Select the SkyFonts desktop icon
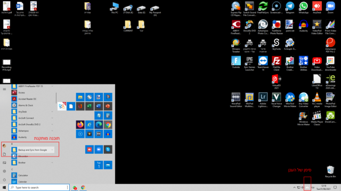Viewport: 341px width, 191px height. 277,44
